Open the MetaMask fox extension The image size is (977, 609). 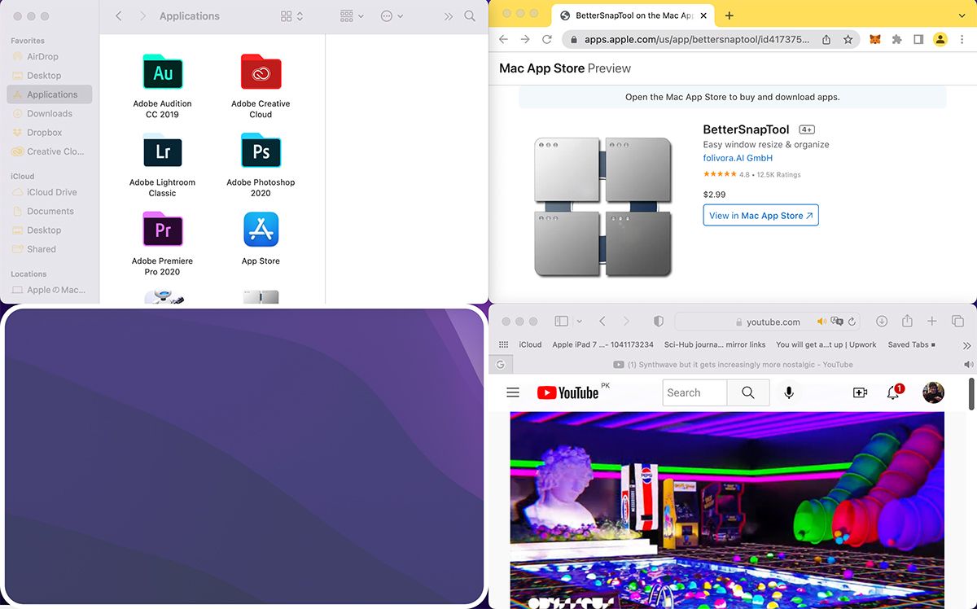(x=875, y=39)
